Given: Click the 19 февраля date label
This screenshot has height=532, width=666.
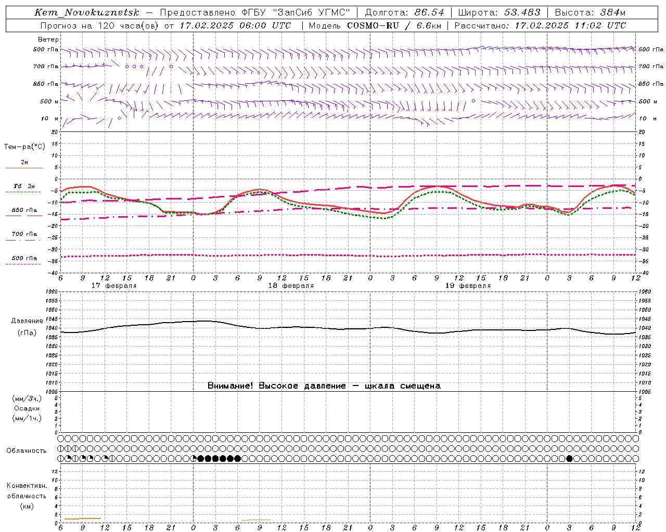Looking at the screenshot, I should [468, 286].
